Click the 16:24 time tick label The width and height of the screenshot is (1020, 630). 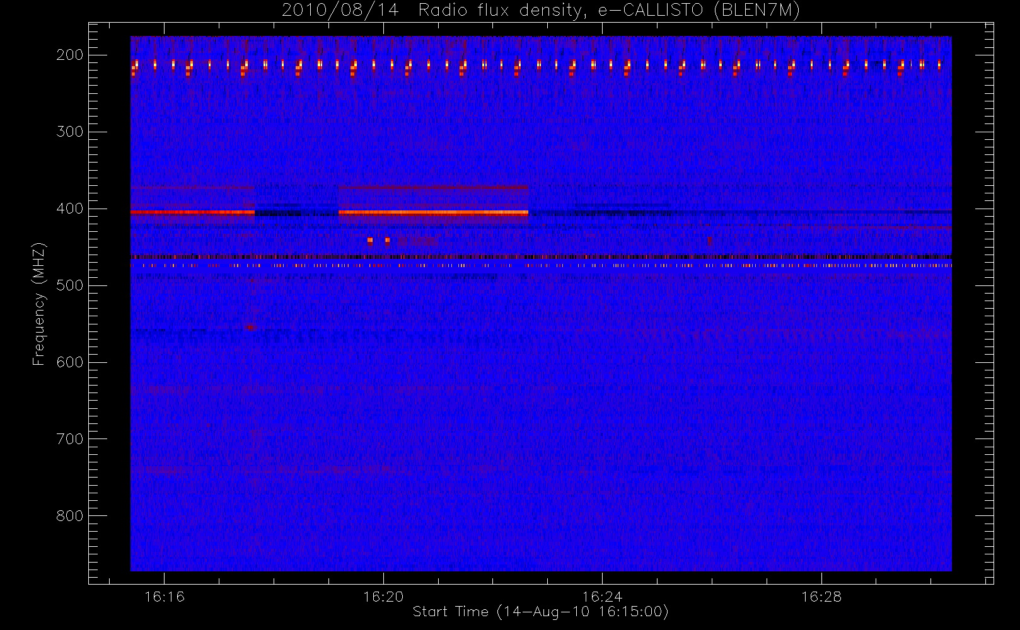pos(602,597)
